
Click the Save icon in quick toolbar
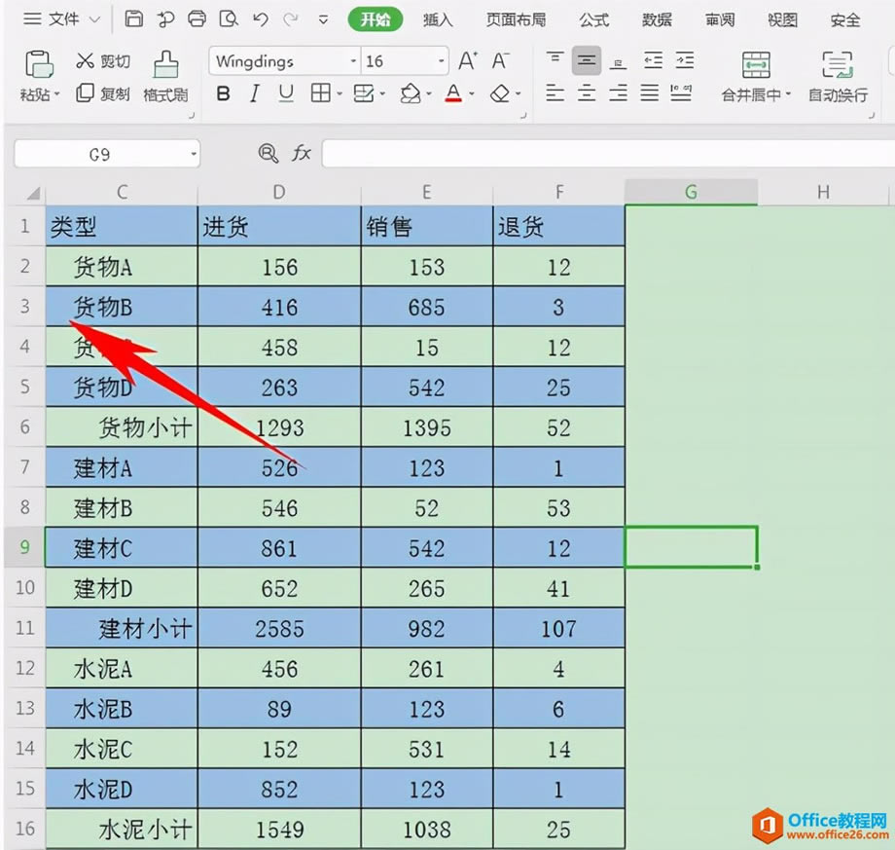tap(134, 19)
